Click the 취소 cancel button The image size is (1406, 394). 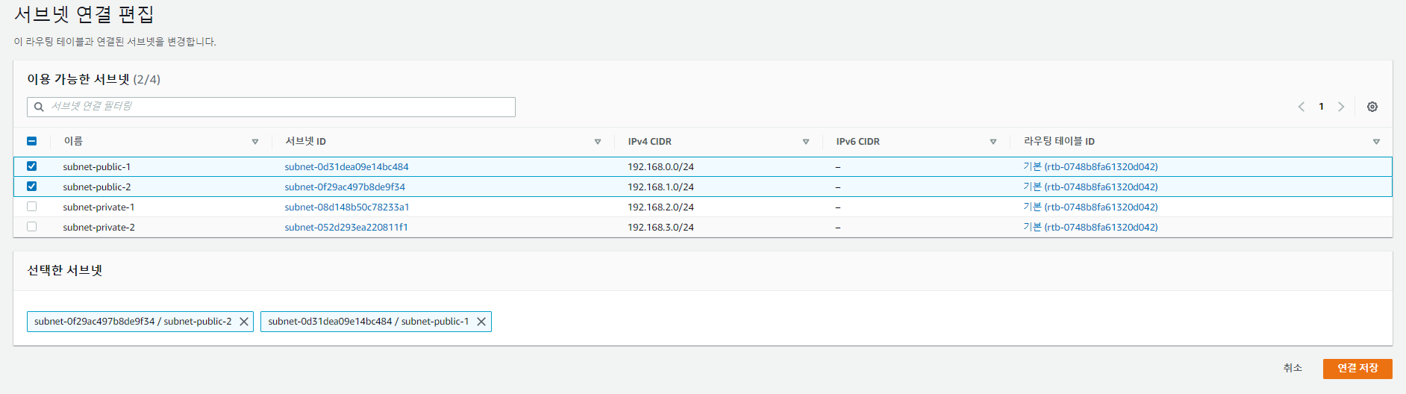pyautogui.click(x=1293, y=369)
